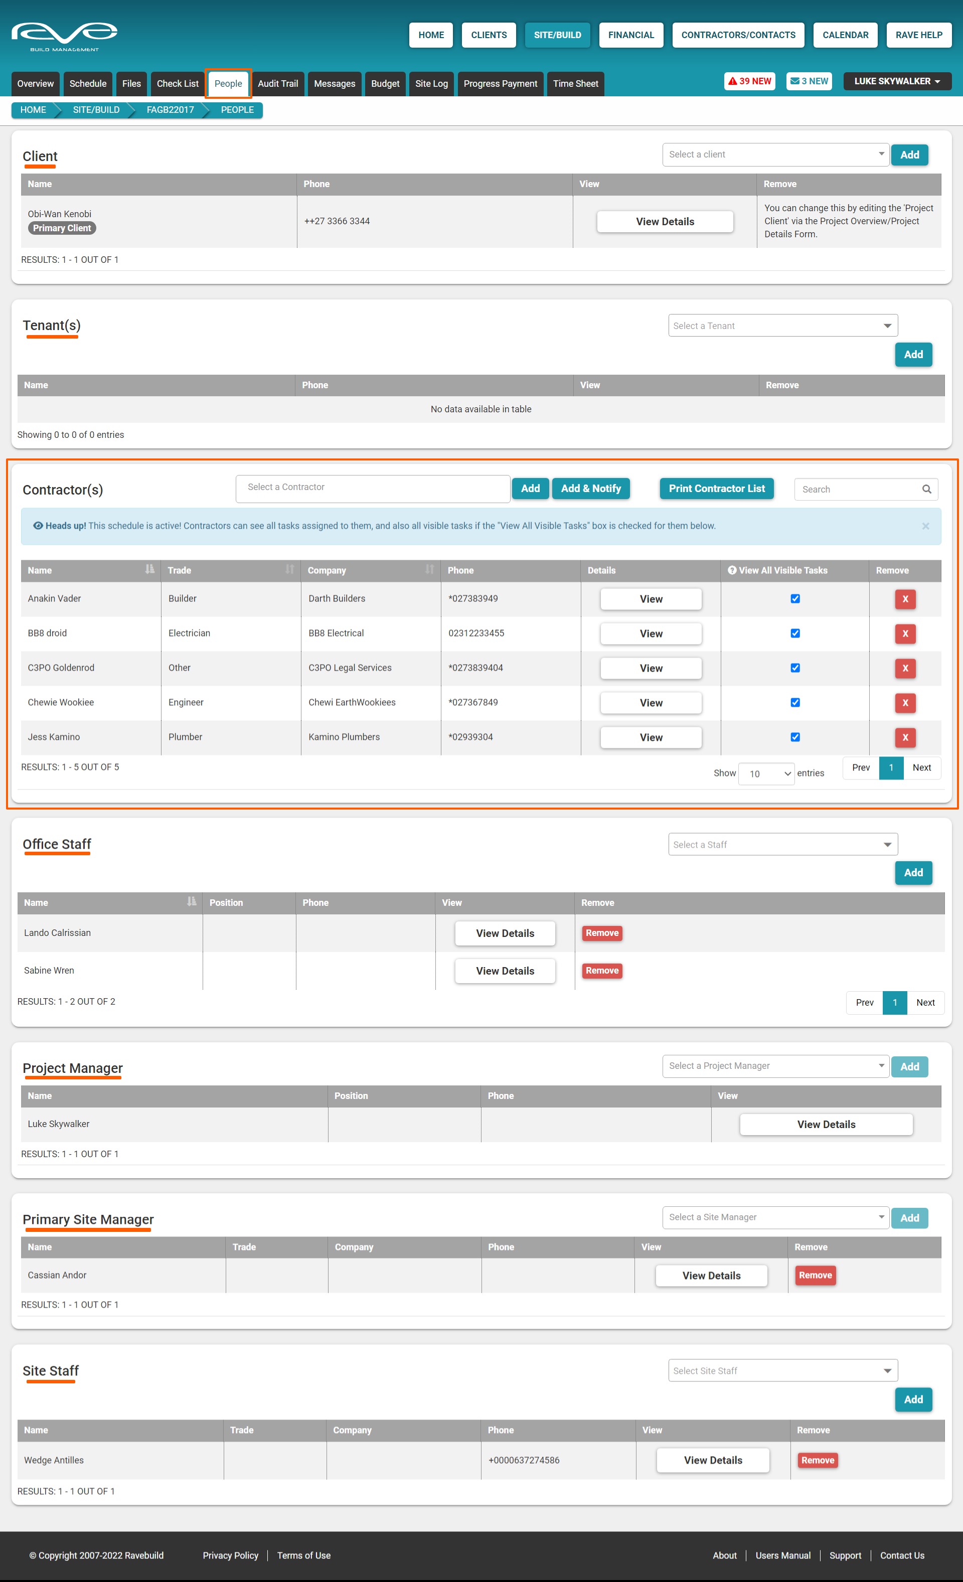The height and width of the screenshot is (1582, 963).
Task: Sort contractors by Trade column icon
Action: [289, 569]
